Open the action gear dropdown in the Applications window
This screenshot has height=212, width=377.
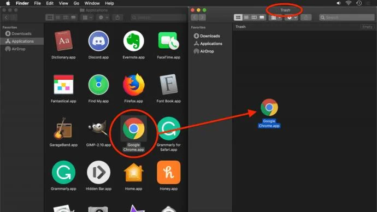tap(103, 17)
